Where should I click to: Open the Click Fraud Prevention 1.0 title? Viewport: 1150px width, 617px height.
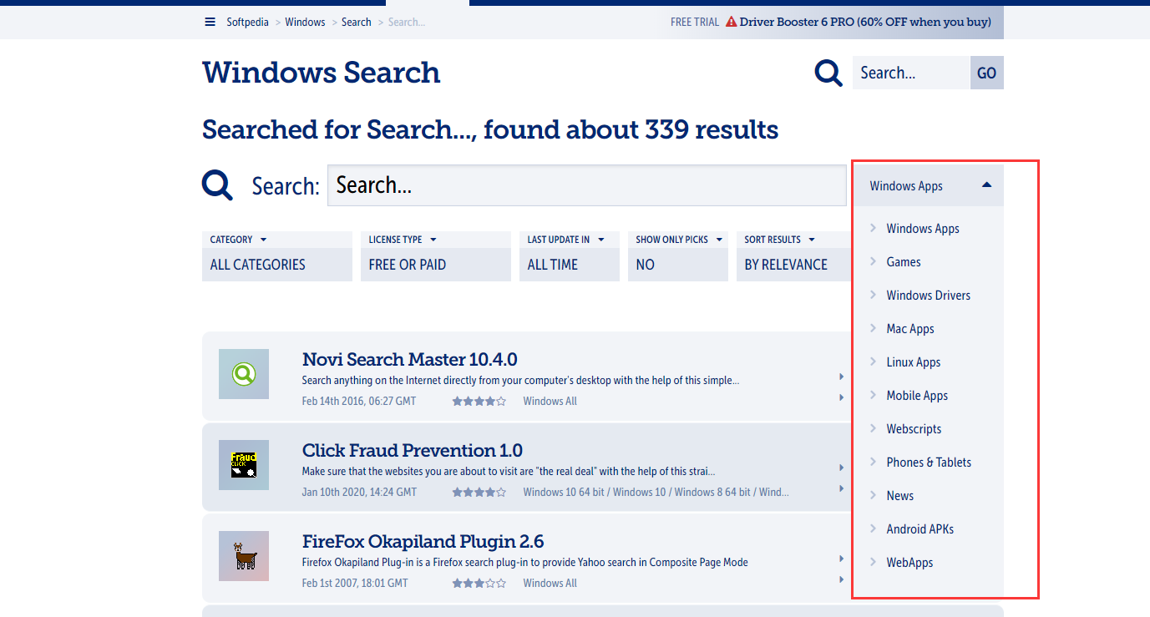click(413, 451)
